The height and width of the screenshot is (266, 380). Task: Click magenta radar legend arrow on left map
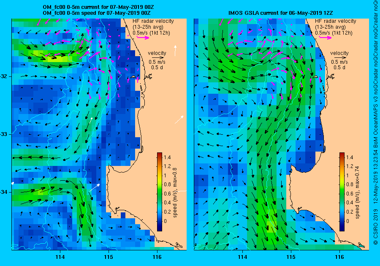(x=143, y=37)
